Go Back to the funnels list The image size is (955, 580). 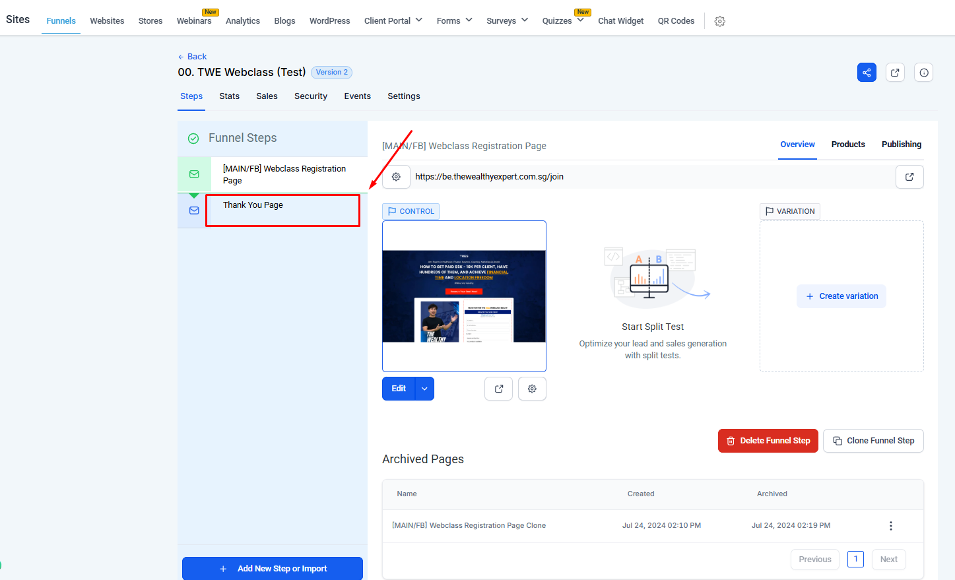pyautogui.click(x=192, y=57)
